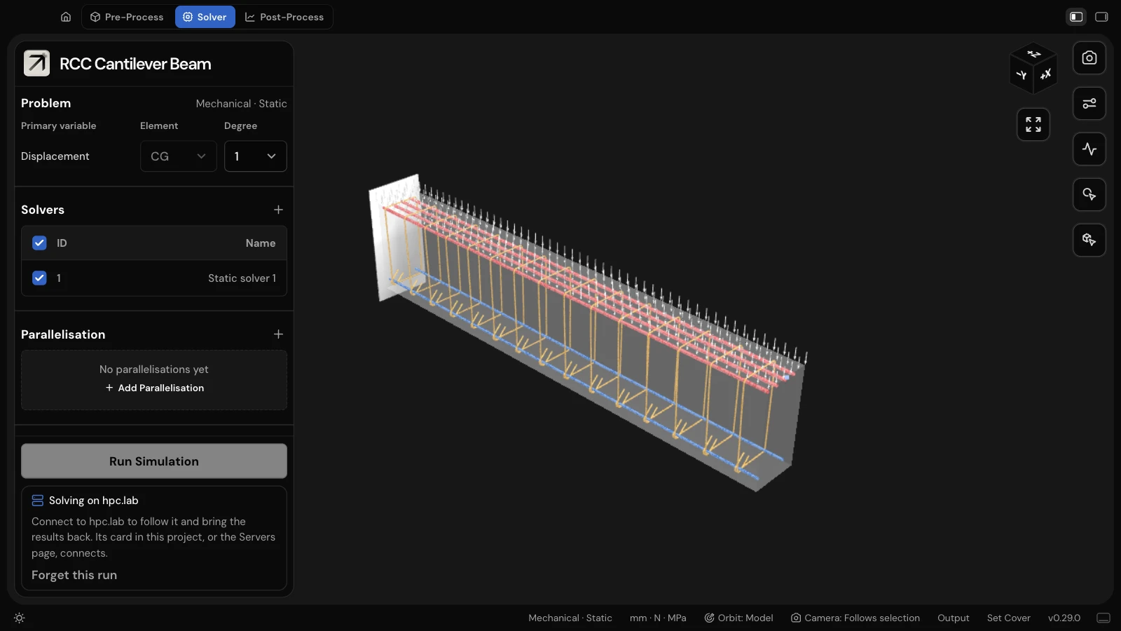Open the Pre-Process tab

coord(127,17)
